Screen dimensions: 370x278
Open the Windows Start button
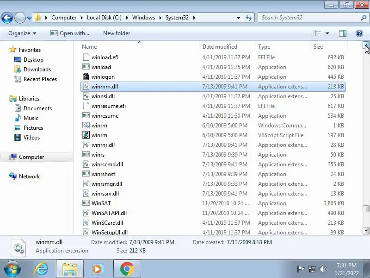pyautogui.click(x=12, y=269)
